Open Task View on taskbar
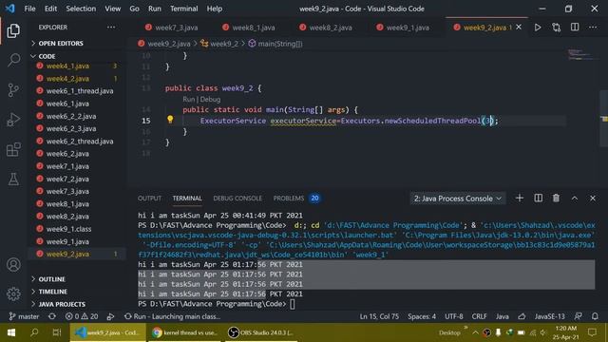This screenshot has height=342, width=608. point(57,332)
